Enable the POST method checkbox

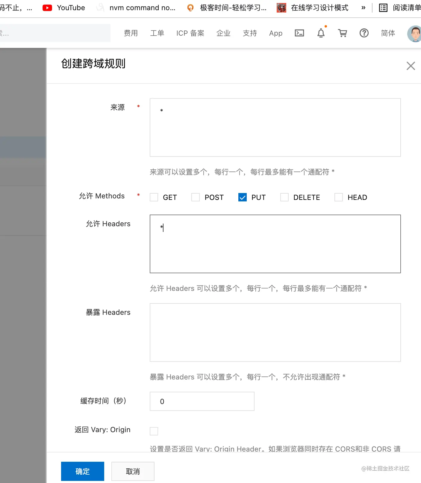(x=196, y=197)
